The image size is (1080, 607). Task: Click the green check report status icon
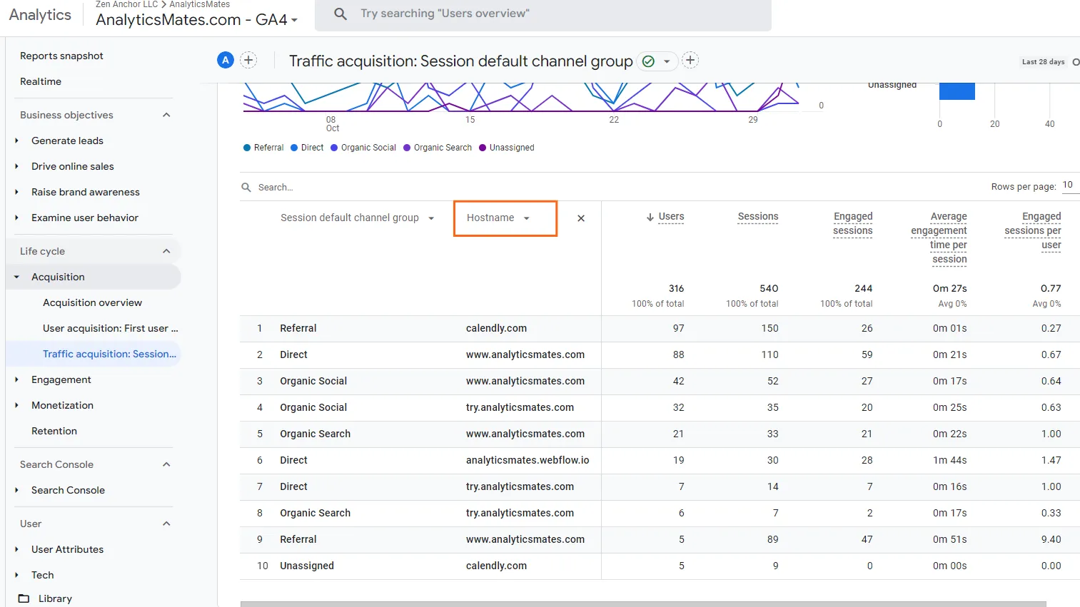click(x=648, y=61)
